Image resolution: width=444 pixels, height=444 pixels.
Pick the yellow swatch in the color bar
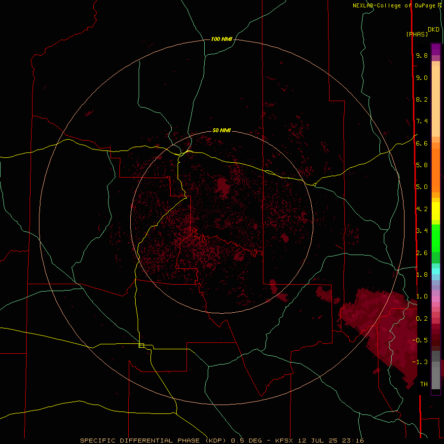click(x=436, y=211)
